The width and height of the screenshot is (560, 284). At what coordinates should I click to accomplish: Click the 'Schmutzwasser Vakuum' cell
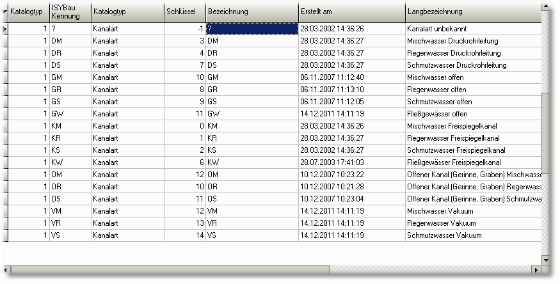472,235
